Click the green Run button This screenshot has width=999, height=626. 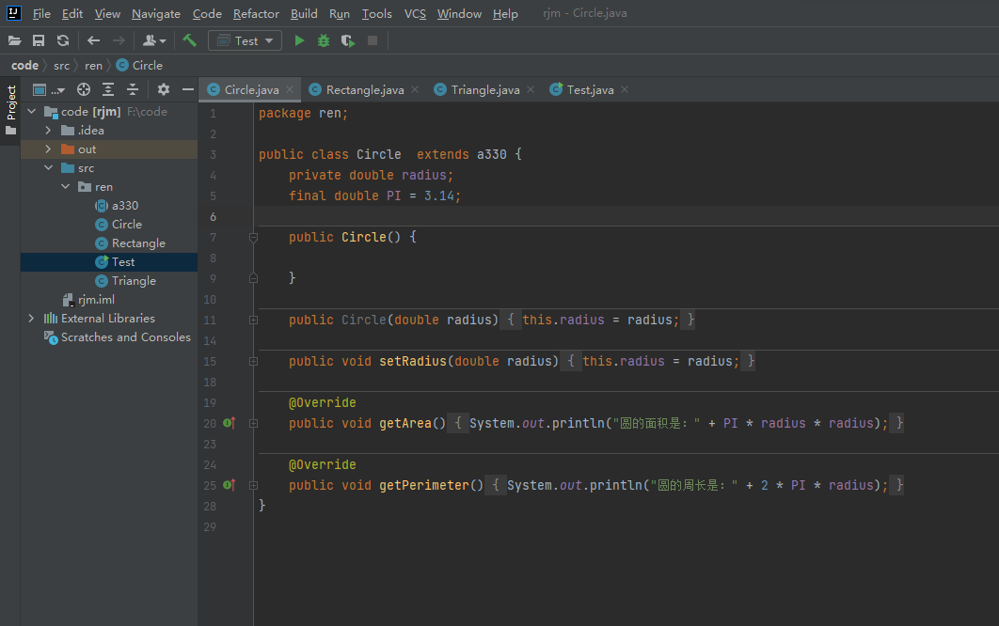(299, 40)
